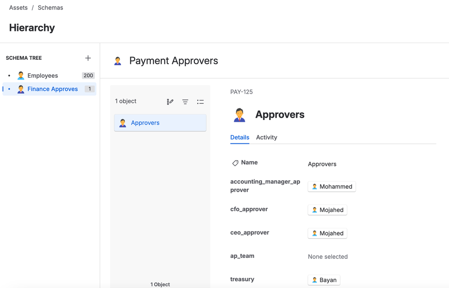Open the Assets breadcrumb link
Image resolution: width=449 pixels, height=288 pixels.
tap(18, 8)
